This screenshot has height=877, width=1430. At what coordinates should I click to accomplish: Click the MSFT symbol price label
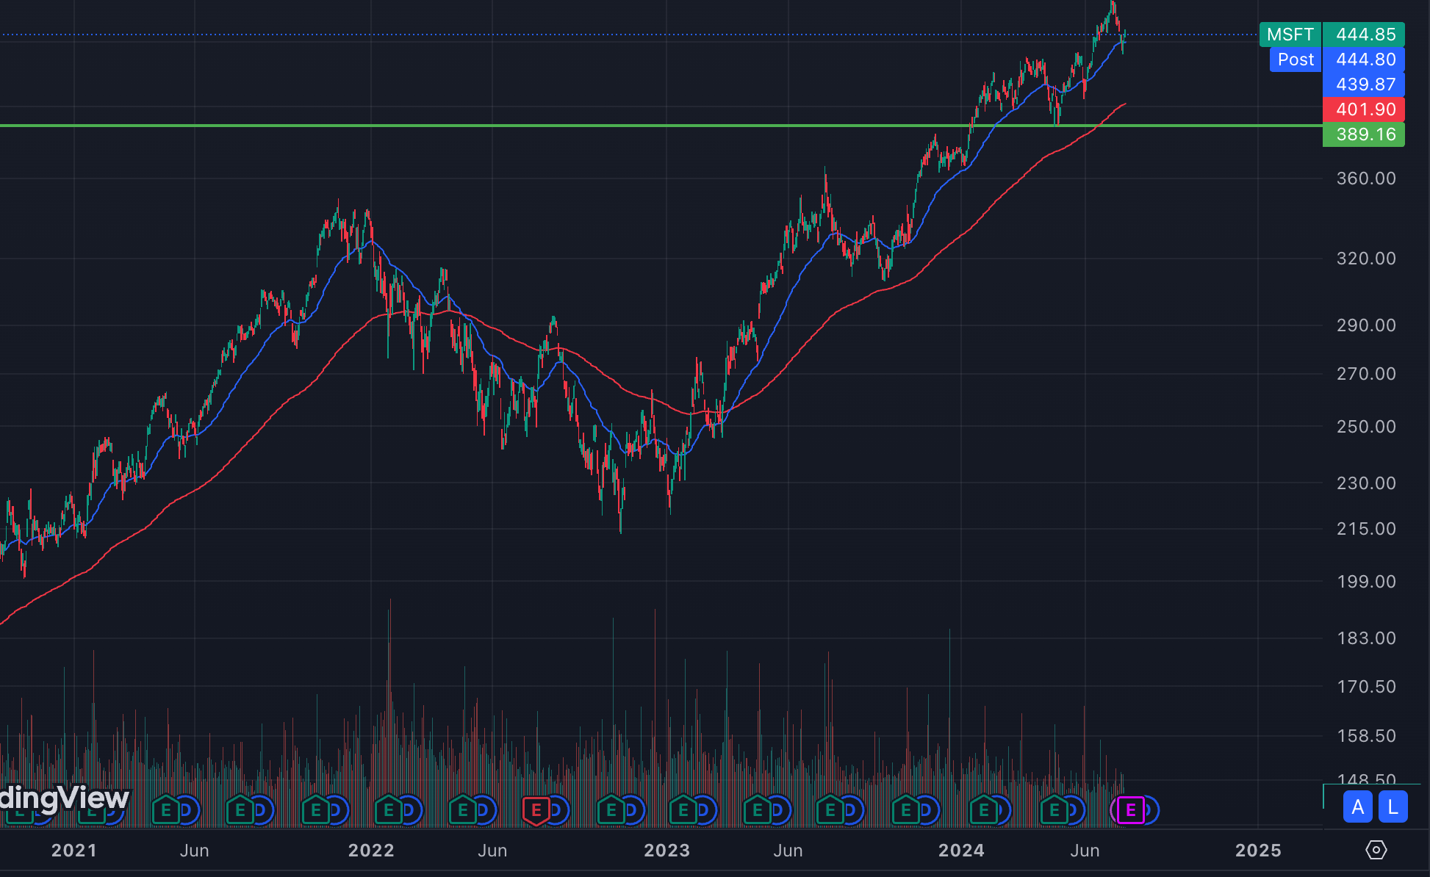click(x=1290, y=35)
